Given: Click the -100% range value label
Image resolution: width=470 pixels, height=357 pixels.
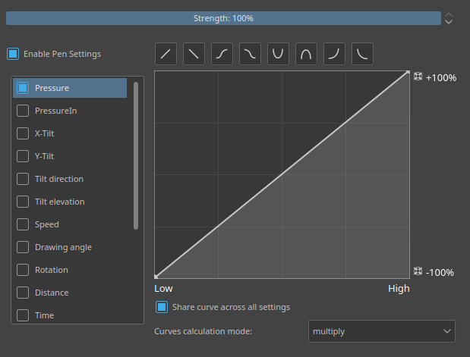Looking at the screenshot, I should pyautogui.click(x=440, y=273).
